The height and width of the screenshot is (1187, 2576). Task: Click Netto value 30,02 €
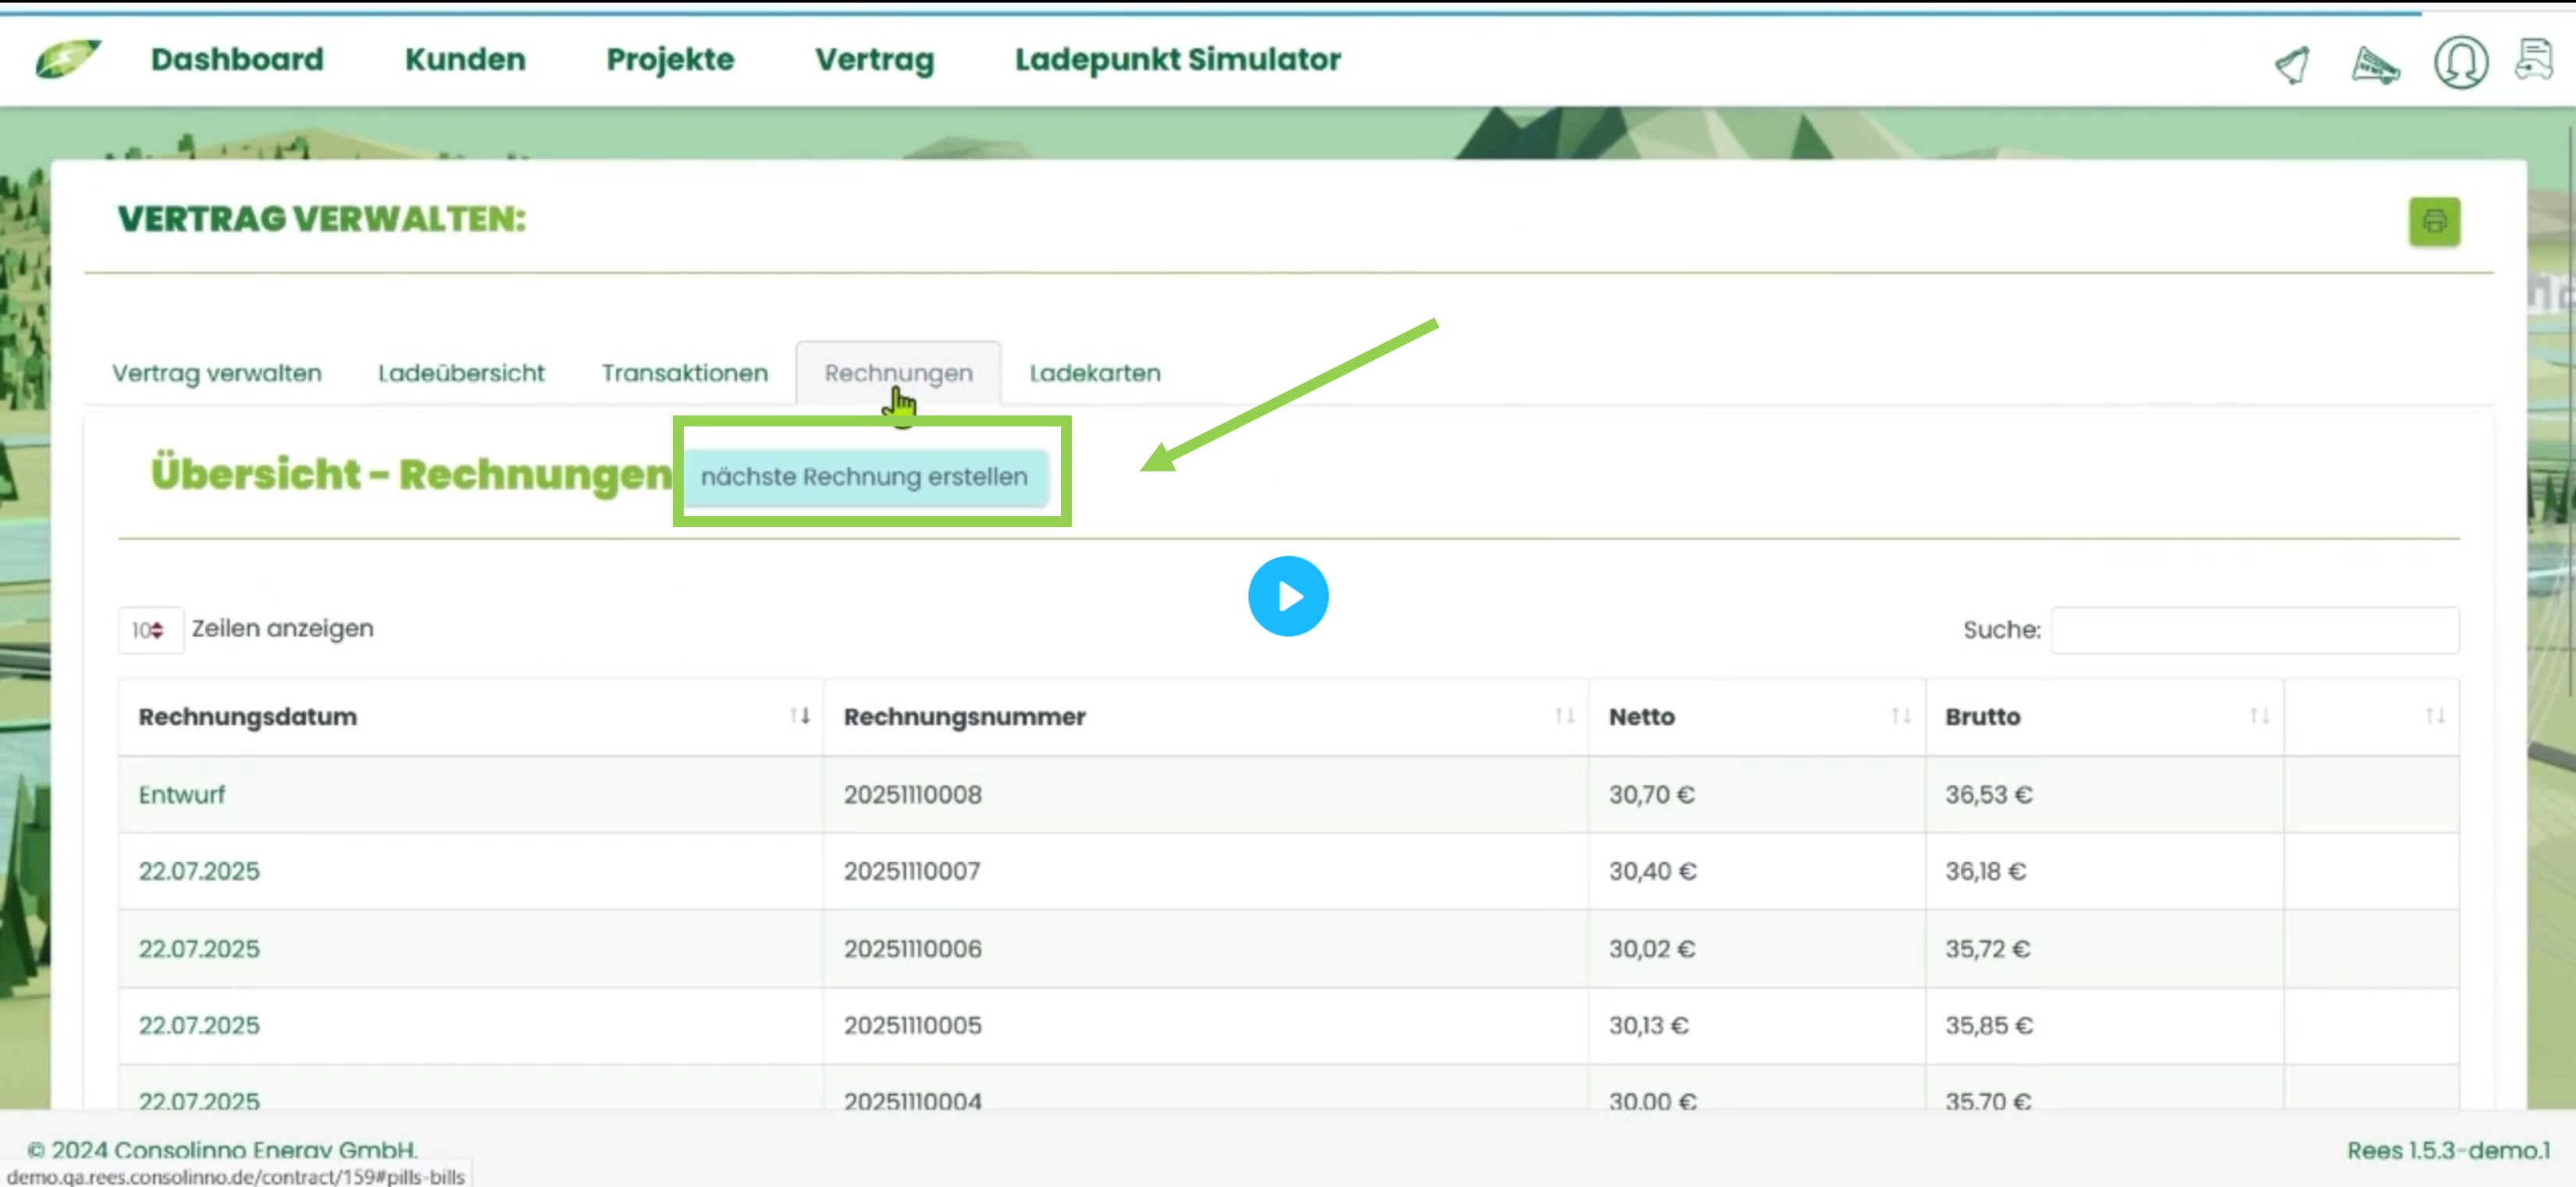click(x=1651, y=948)
